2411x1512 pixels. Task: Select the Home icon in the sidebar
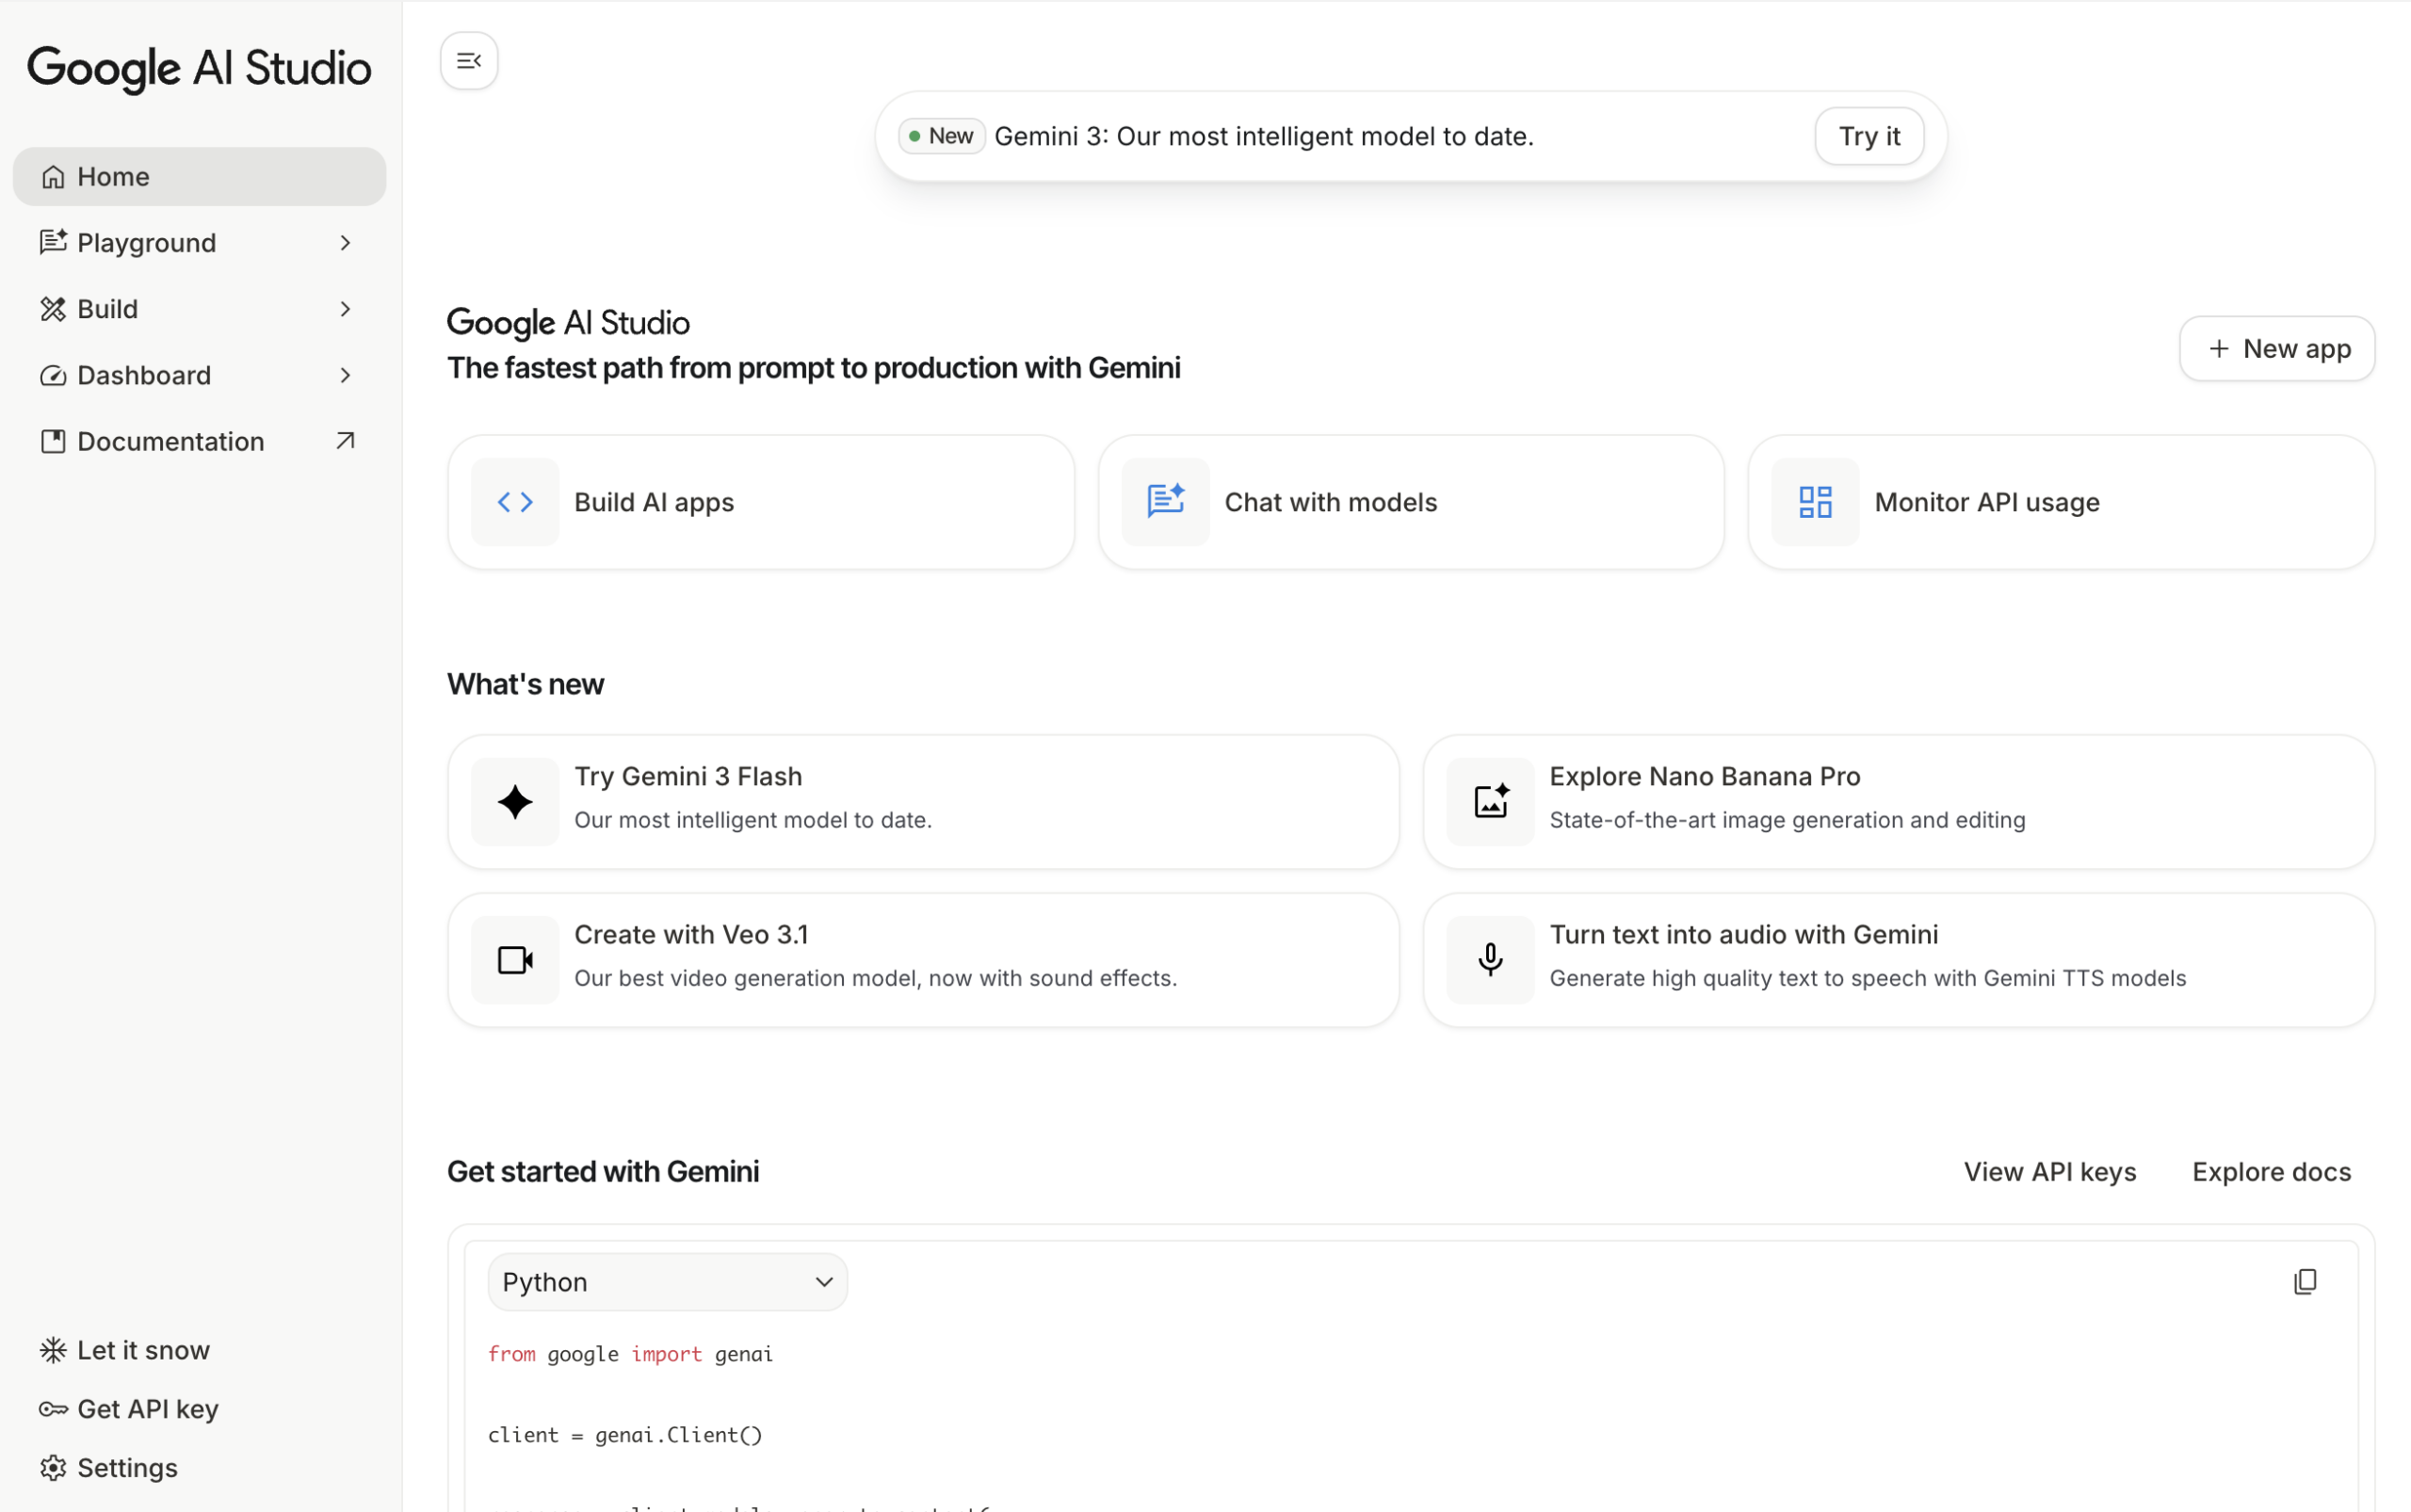[53, 176]
